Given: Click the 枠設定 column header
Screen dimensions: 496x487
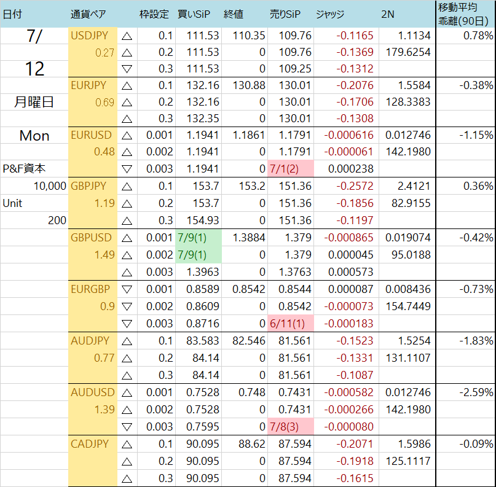Looking at the screenshot, I should (x=154, y=14).
